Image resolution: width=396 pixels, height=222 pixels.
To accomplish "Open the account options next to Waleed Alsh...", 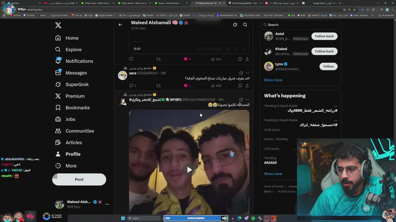I will coord(107,204).
